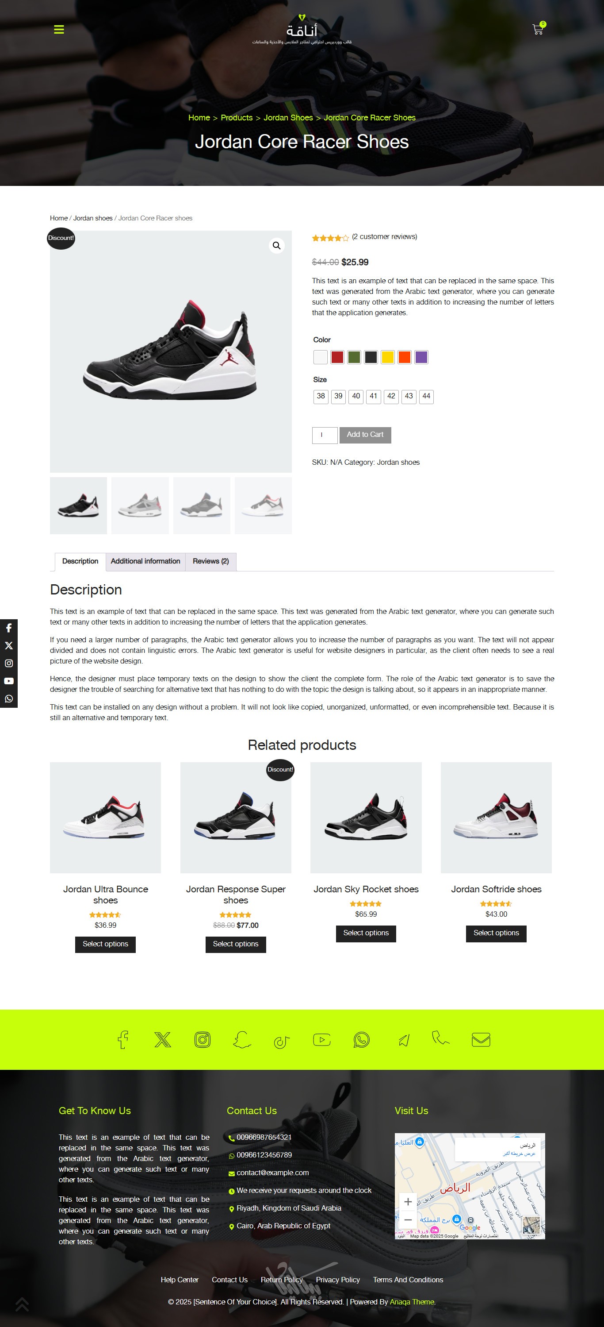Pick the purple color swatch
The width and height of the screenshot is (604, 1327).
coord(421,357)
